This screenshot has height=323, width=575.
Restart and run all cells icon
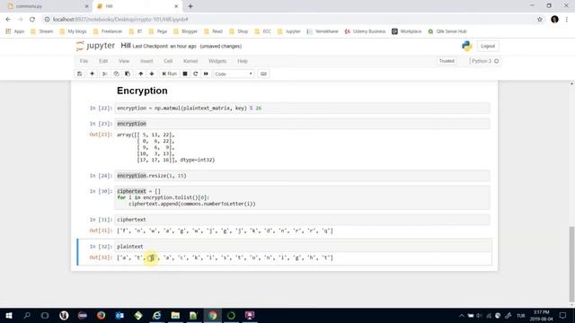click(206, 74)
